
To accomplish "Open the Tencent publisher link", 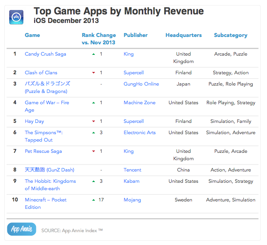I will pyautogui.click(x=132, y=170).
